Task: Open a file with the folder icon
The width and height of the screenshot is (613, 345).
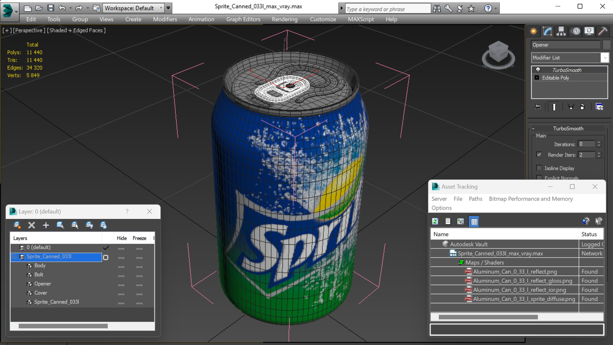Action: point(39,8)
